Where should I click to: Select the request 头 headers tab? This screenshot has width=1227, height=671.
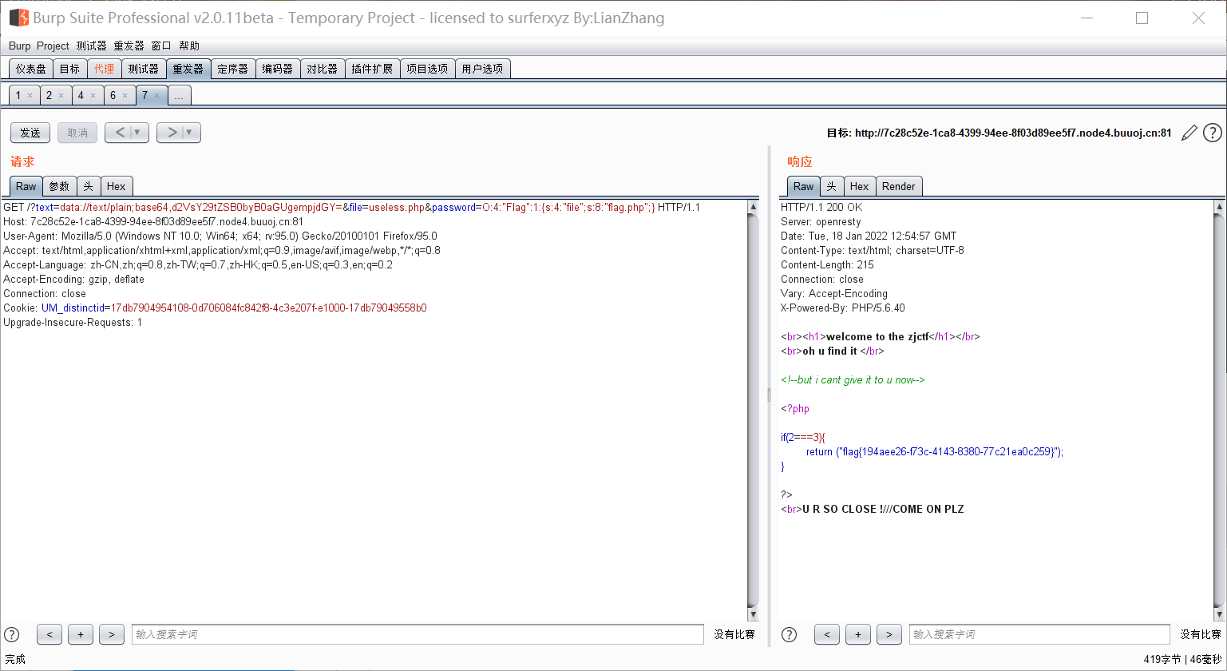(x=88, y=186)
